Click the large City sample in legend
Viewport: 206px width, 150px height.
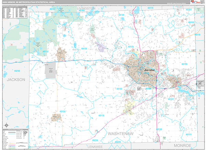click(x=25, y=131)
